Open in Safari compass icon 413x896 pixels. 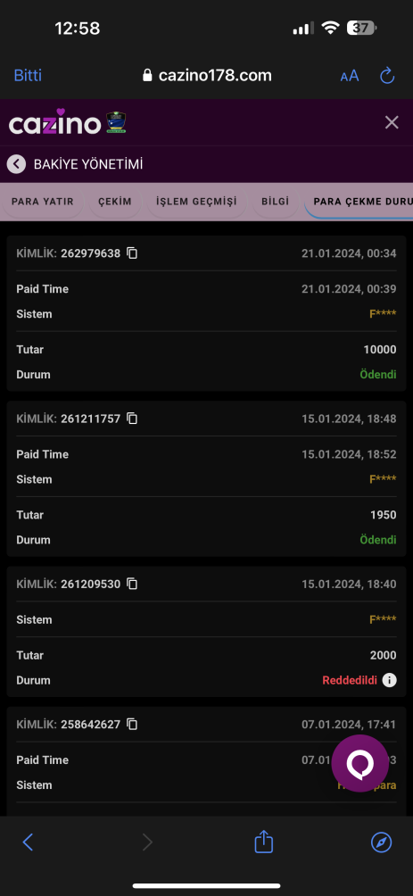coord(382,842)
